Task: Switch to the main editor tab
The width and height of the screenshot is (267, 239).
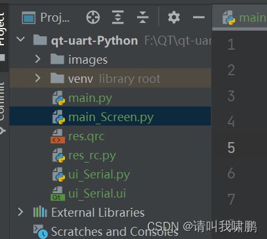Action: [x=244, y=17]
